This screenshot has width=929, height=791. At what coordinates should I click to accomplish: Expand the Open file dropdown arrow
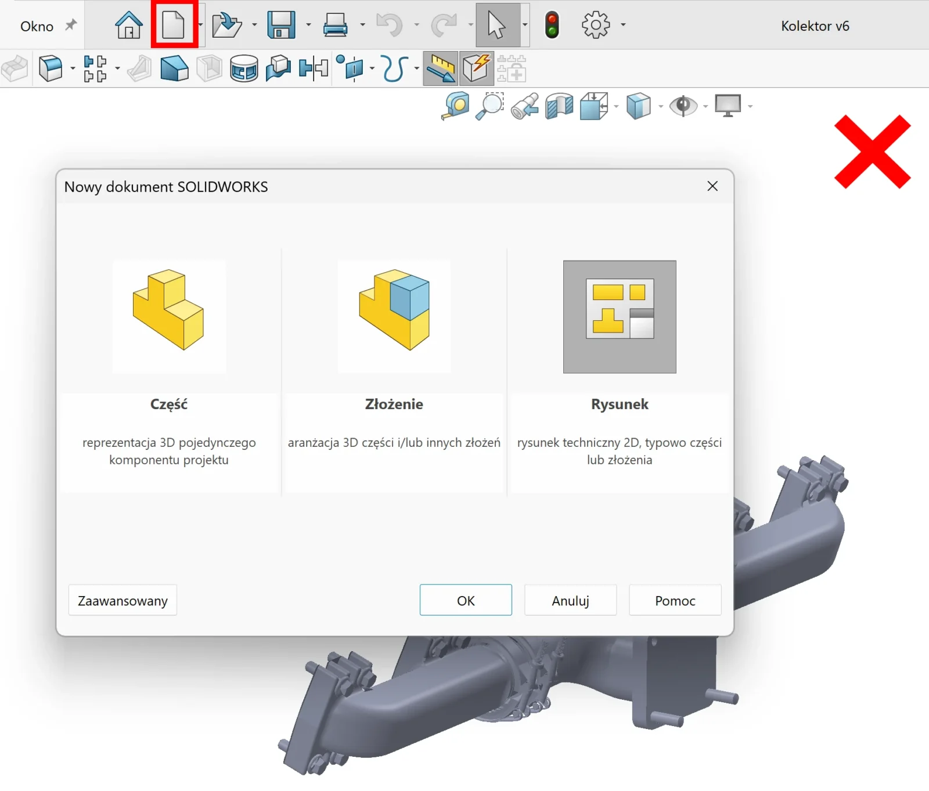click(x=254, y=25)
